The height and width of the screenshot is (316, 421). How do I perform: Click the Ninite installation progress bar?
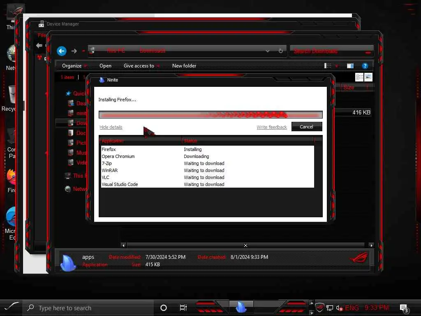(x=210, y=115)
